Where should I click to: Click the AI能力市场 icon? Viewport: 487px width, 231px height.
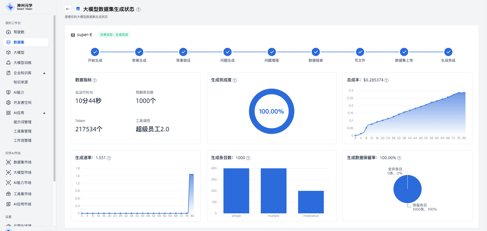[x=8, y=183]
